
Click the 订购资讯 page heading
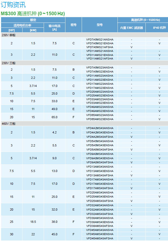[x=13, y=5]
